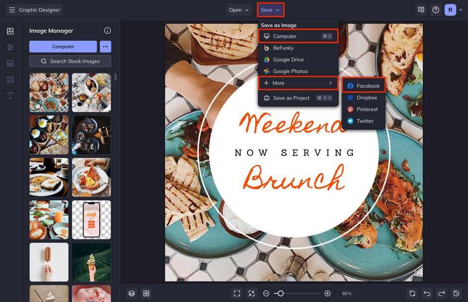
Task: Save image to Google Drive
Action: click(x=298, y=60)
